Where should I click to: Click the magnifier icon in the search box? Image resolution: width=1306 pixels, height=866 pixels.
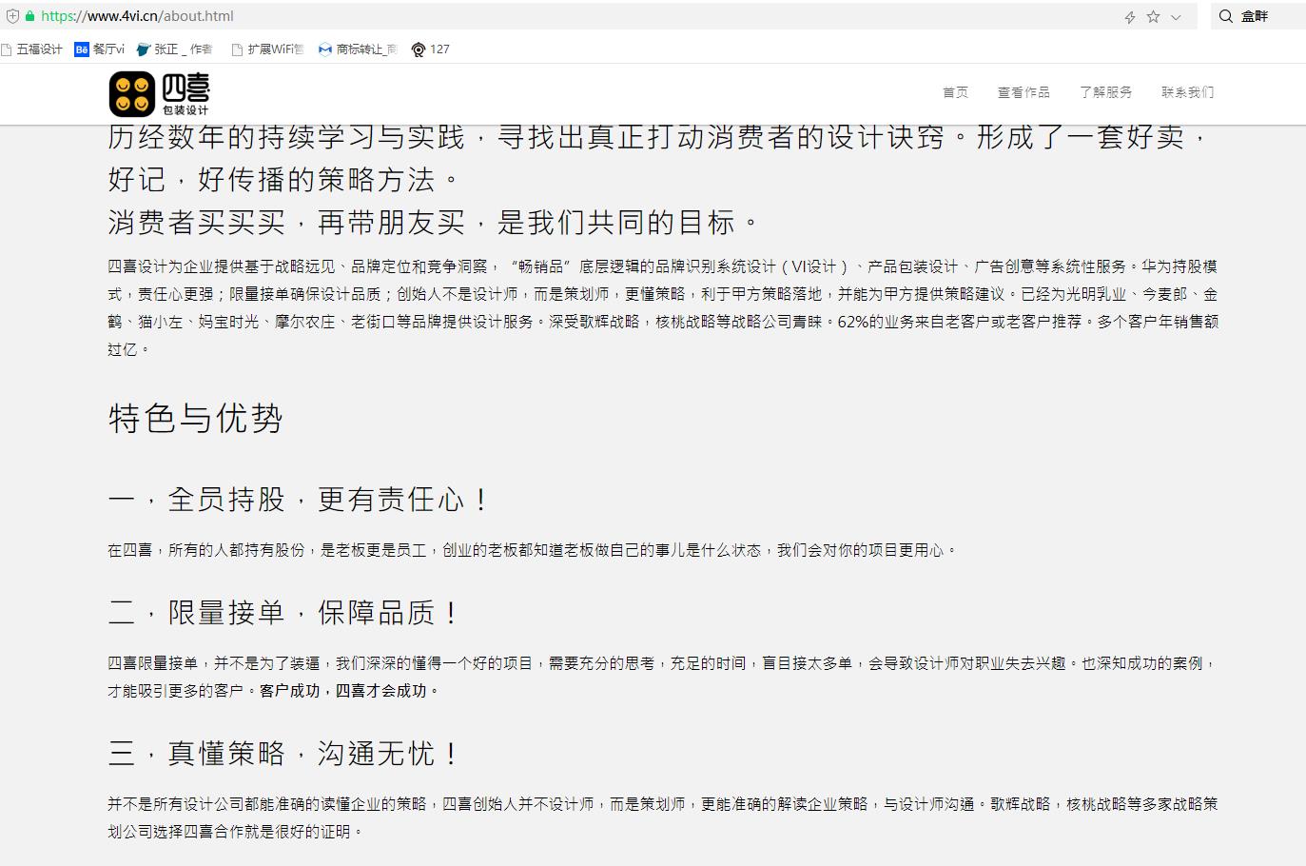[1226, 16]
